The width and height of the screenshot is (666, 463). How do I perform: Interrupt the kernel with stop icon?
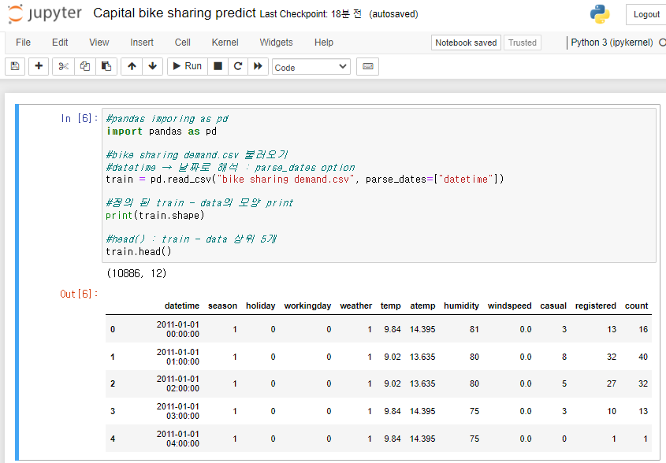coord(218,66)
